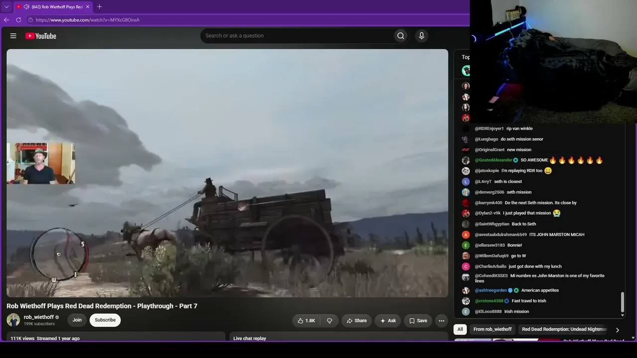The width and height of the screenshot is (637, 358).
Task: Open @barrymk400's chat avatar
Action: point(466,203)
